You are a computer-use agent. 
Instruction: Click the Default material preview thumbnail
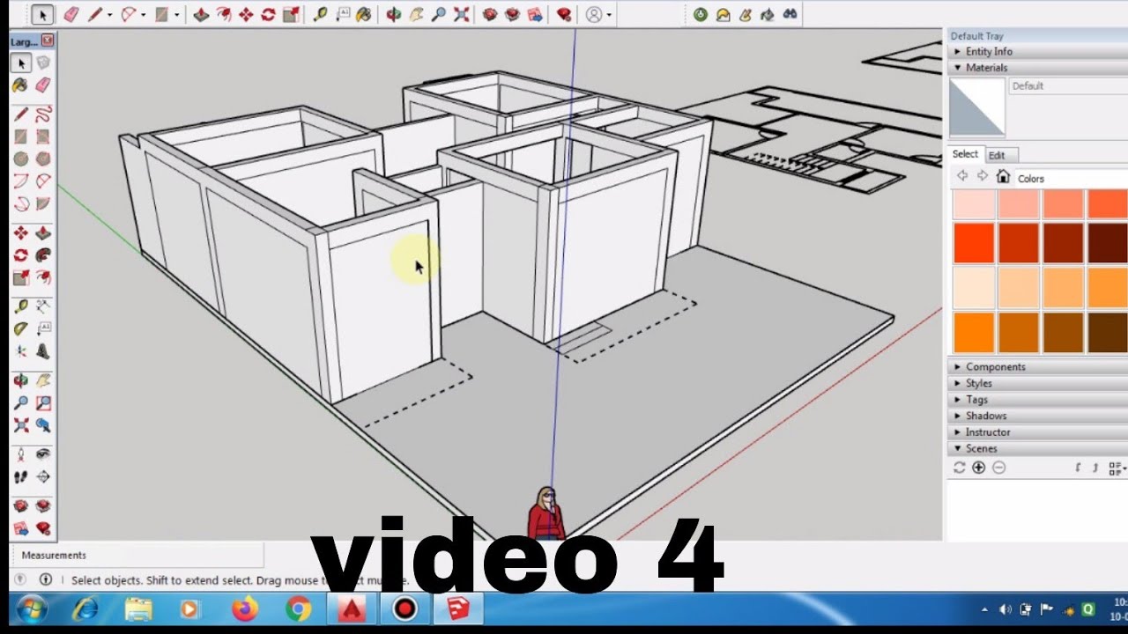(976, 107)
